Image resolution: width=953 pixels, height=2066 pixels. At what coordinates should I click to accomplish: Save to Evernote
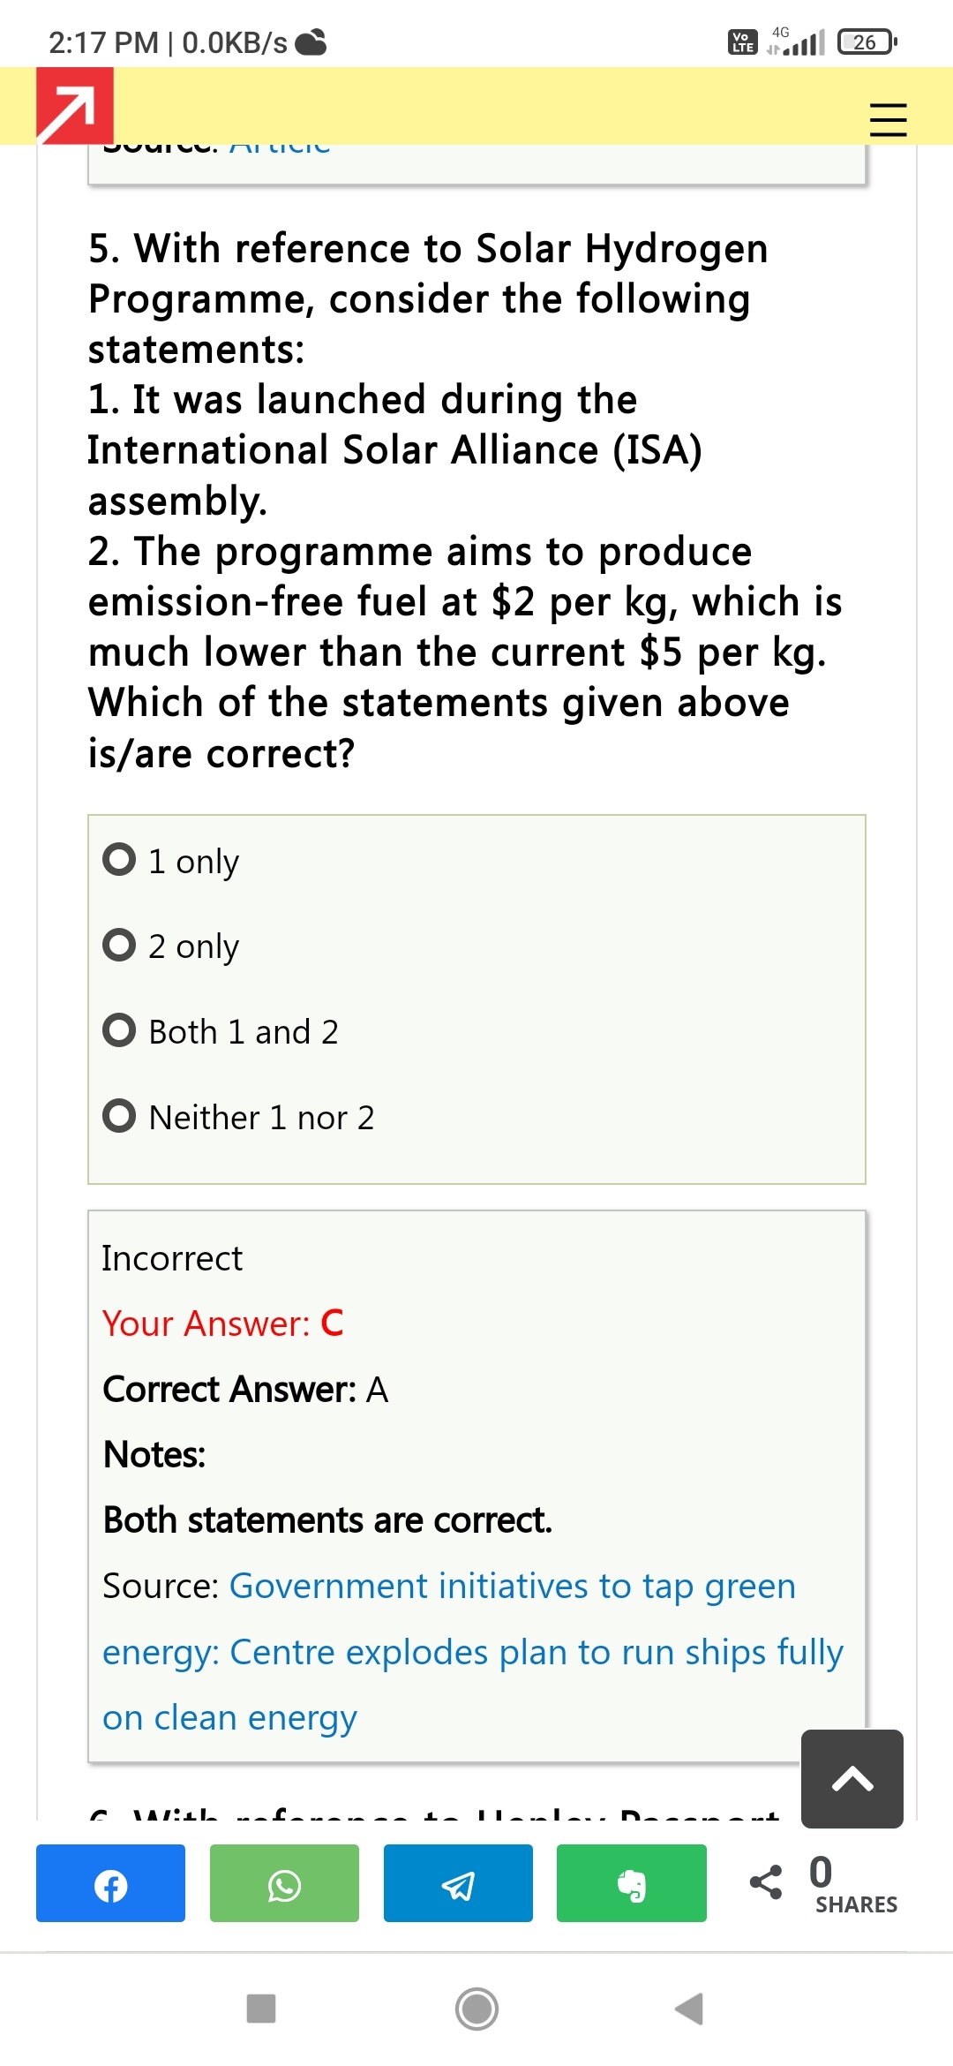[631, 1883]
